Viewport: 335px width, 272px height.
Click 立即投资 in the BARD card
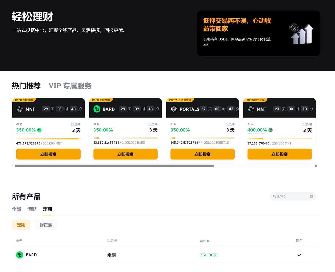(125, 154)
